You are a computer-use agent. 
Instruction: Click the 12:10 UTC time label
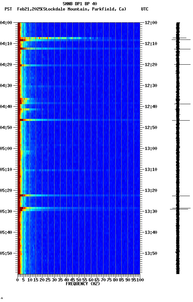(x=151, y=44)
